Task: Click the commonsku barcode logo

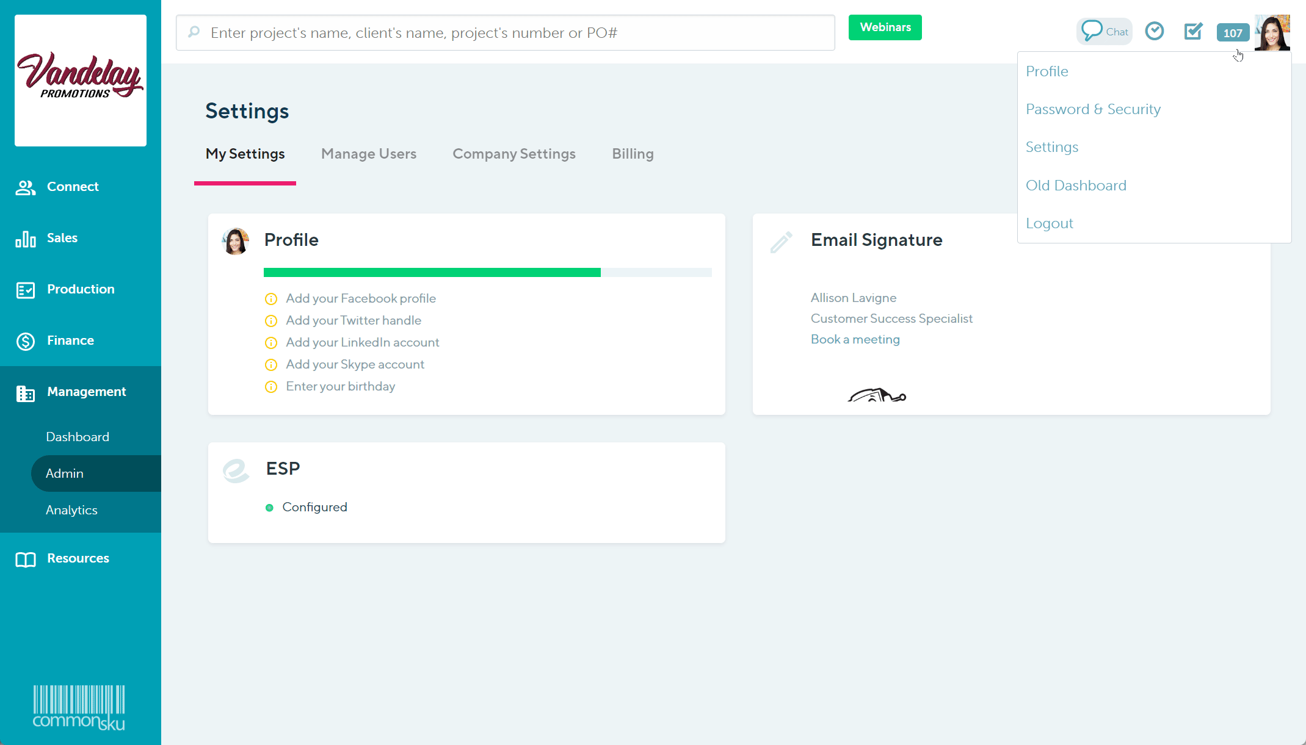Action: [x=79, y=707]
